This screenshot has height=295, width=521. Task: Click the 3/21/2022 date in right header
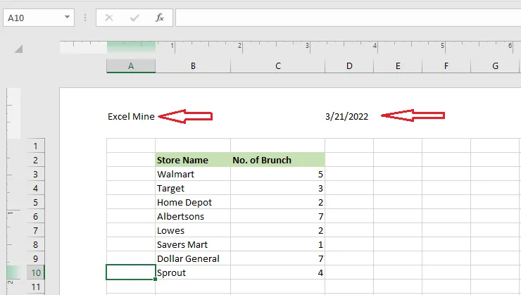click(346, 116)
